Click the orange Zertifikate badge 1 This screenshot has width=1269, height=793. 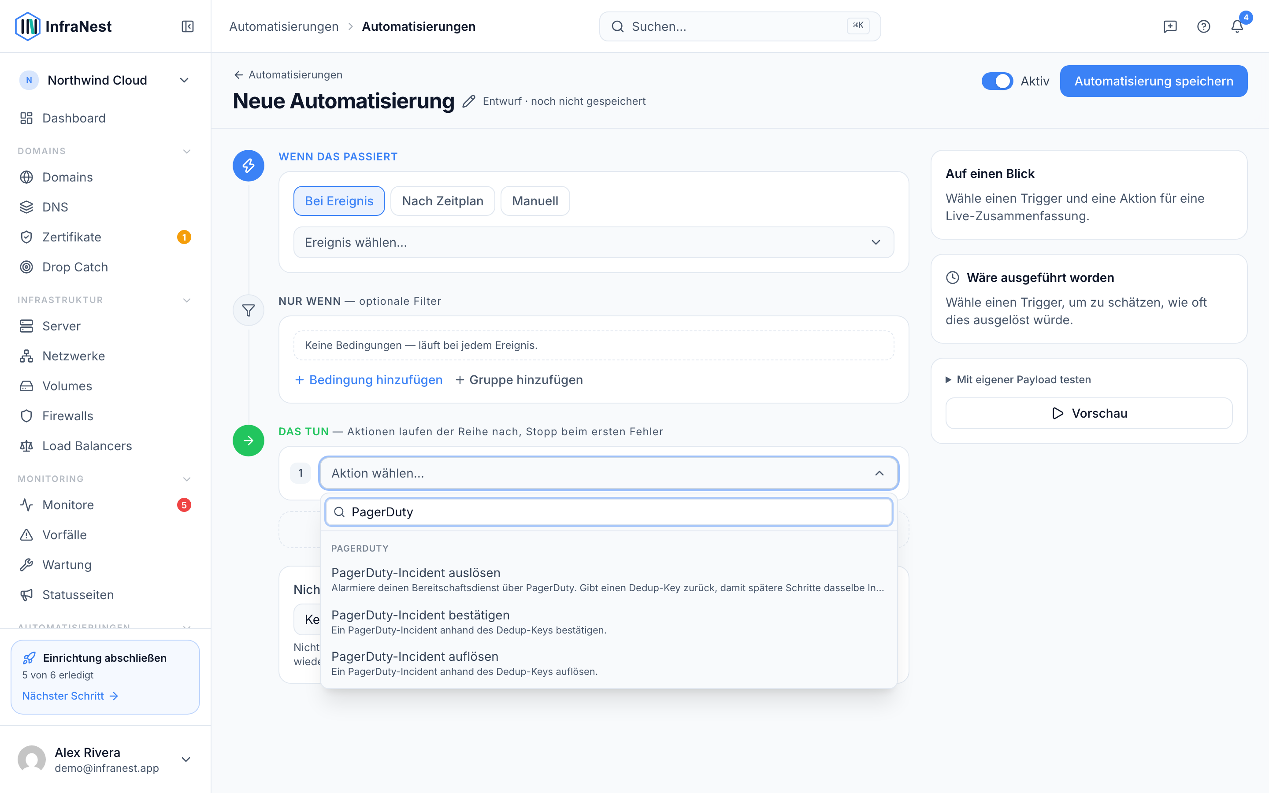click(184, 237)
